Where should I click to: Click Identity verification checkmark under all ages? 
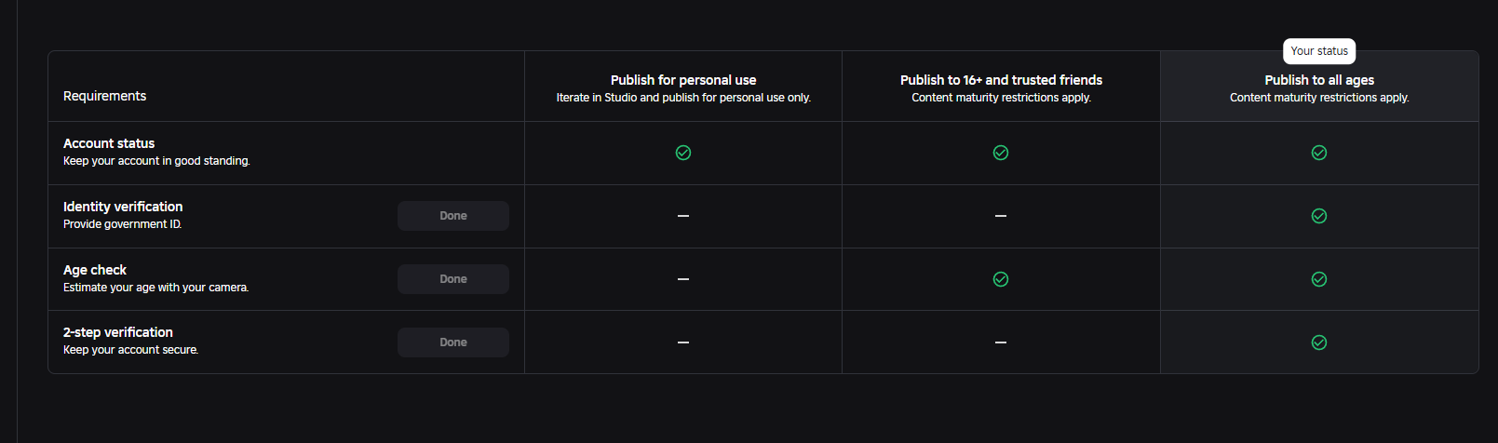(1319, 216)
